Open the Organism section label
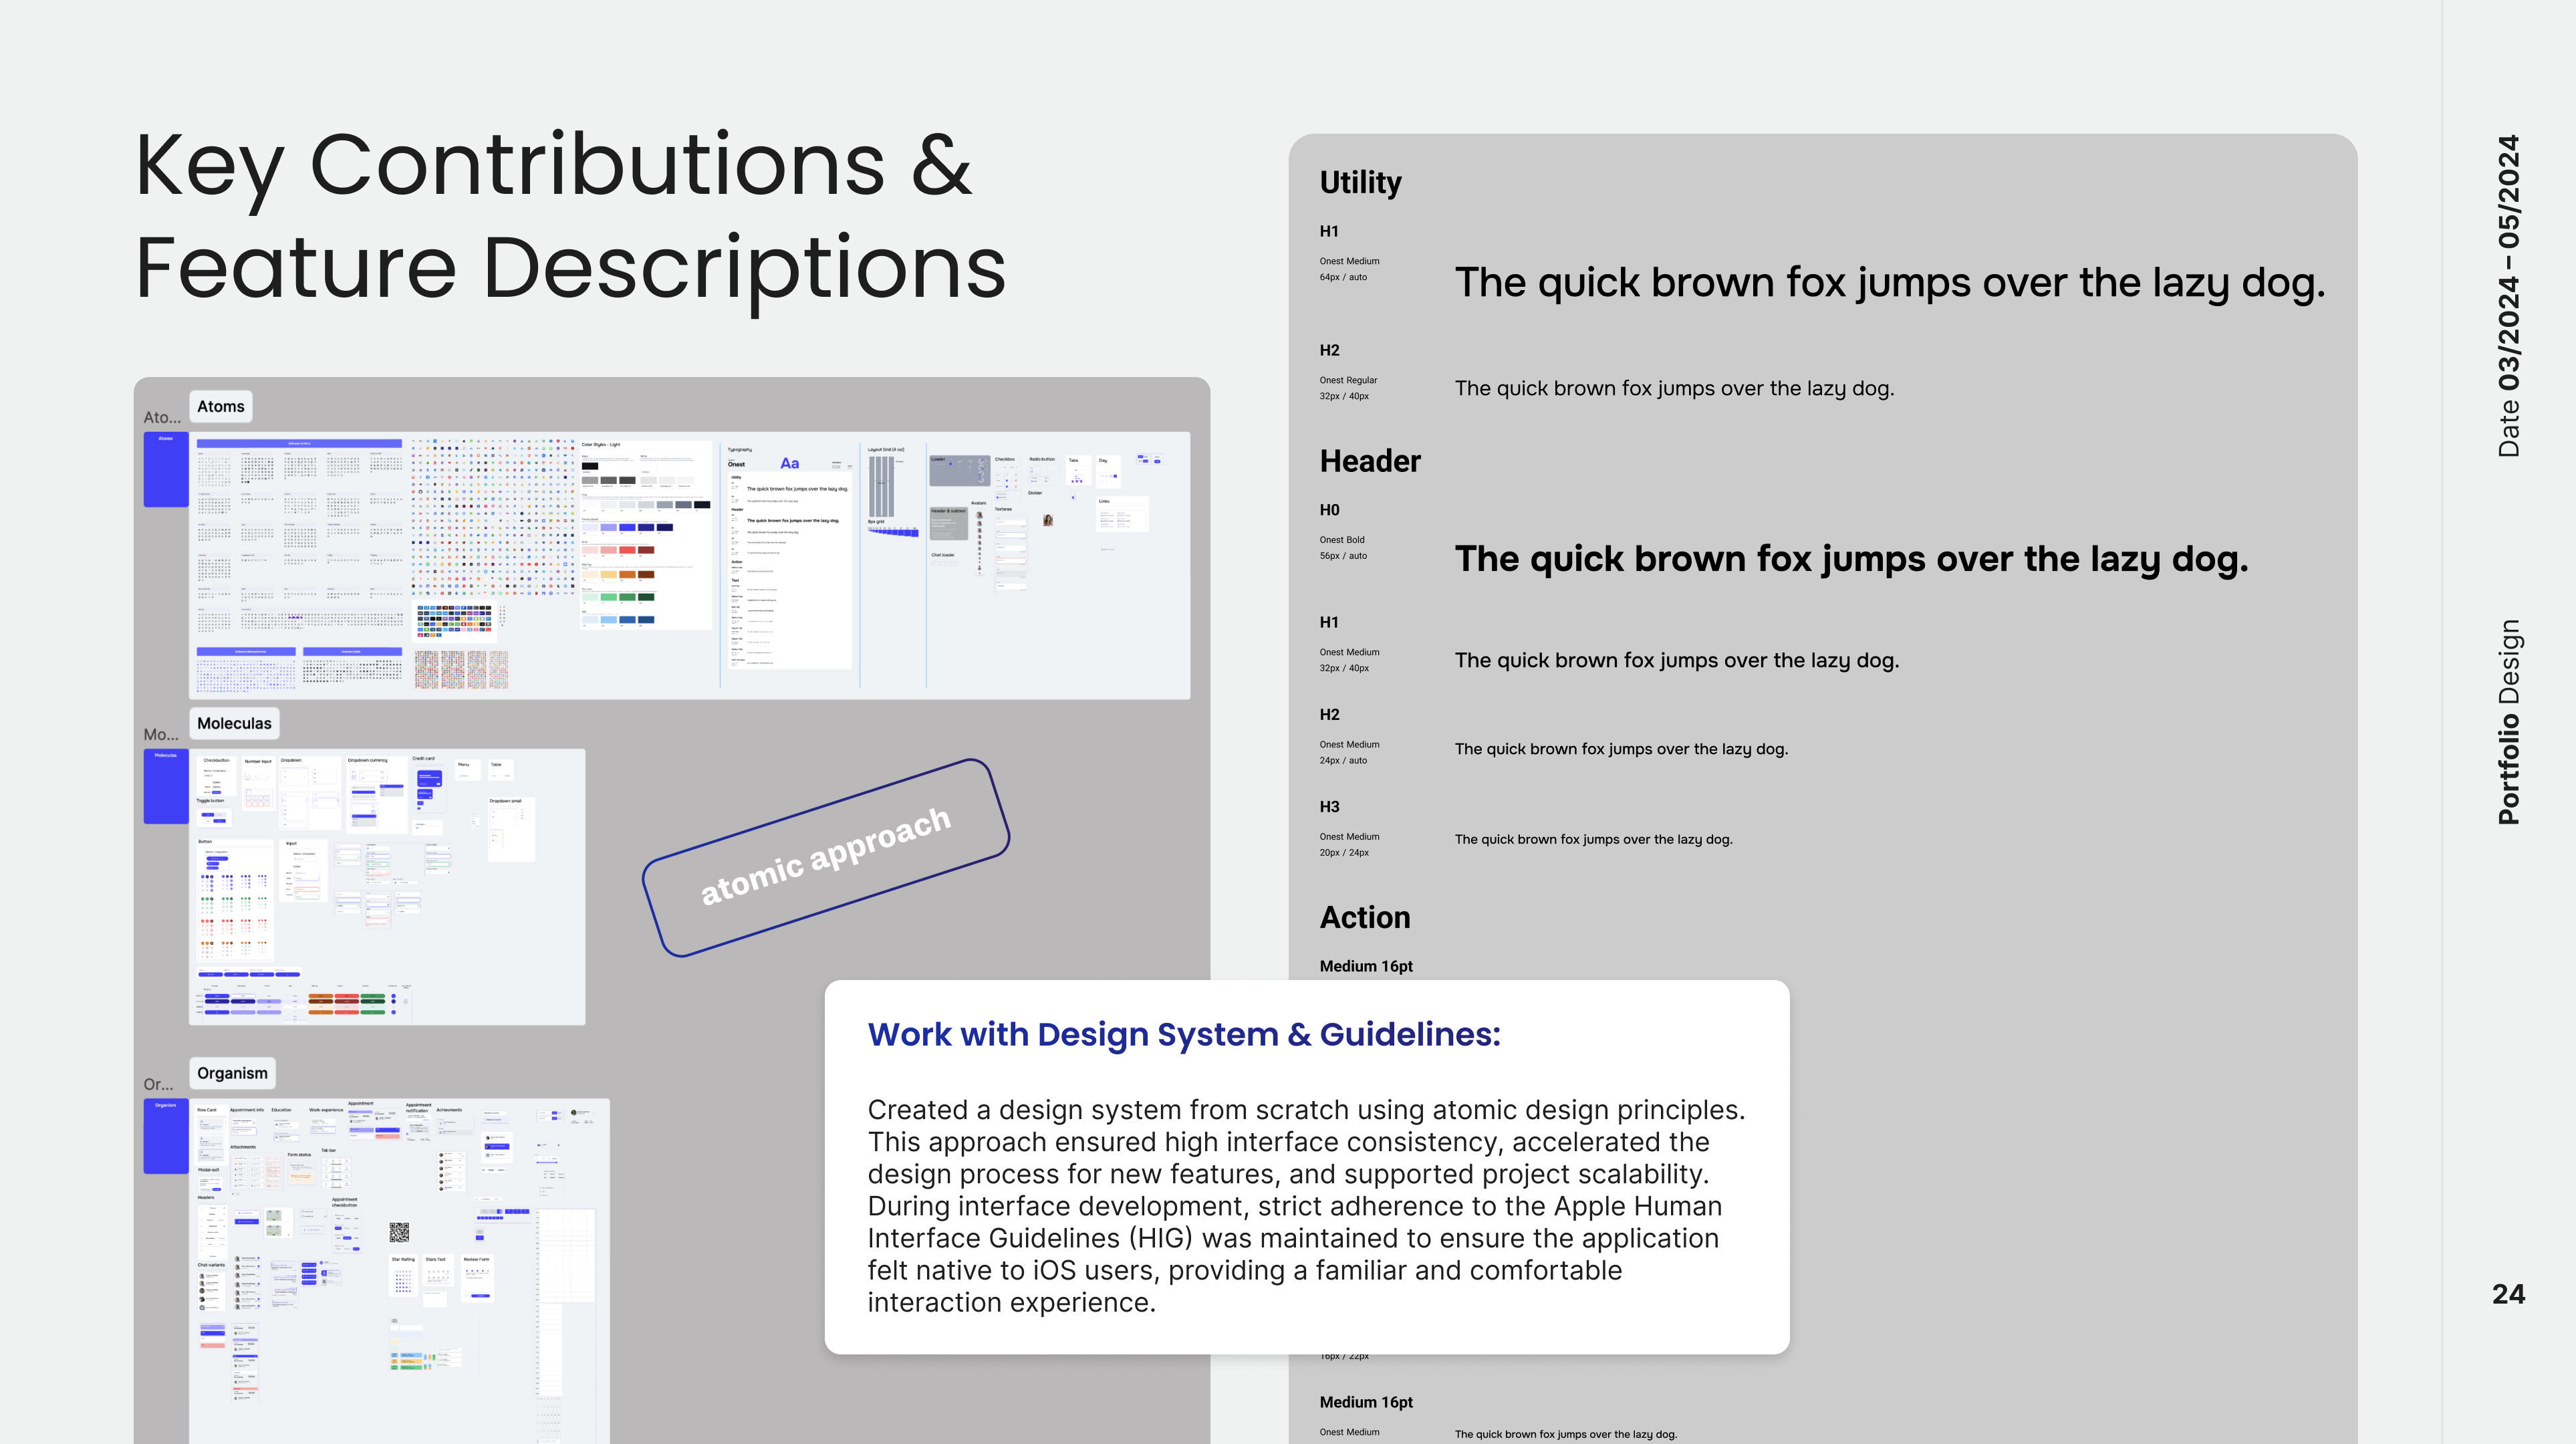 (x=232, y=1073)
